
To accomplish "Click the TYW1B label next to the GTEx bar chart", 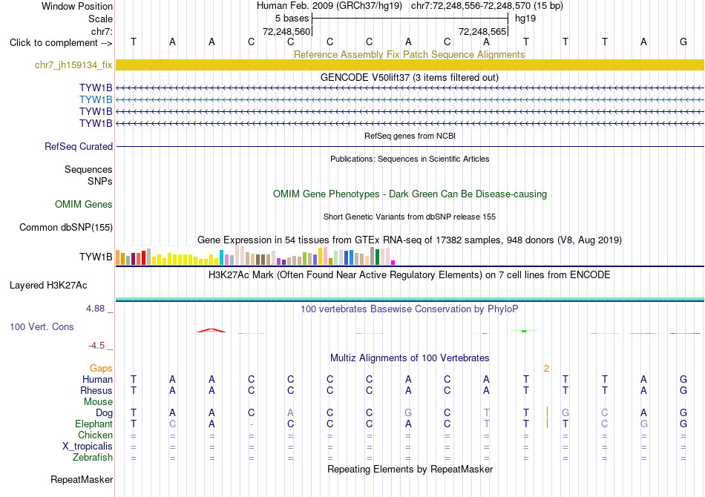I will point(96,257).
